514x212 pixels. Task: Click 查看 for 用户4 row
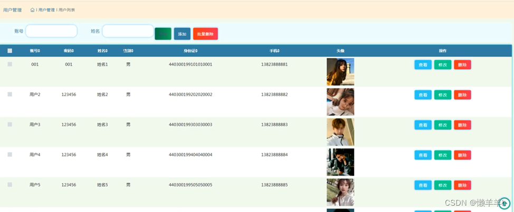pyautogui.click(x=423, y=155)
